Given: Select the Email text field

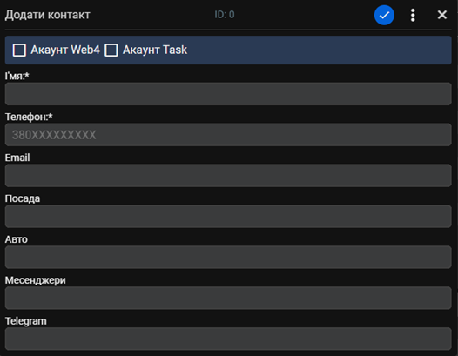Looking at the screenshot, I should (x=228, y=176).
